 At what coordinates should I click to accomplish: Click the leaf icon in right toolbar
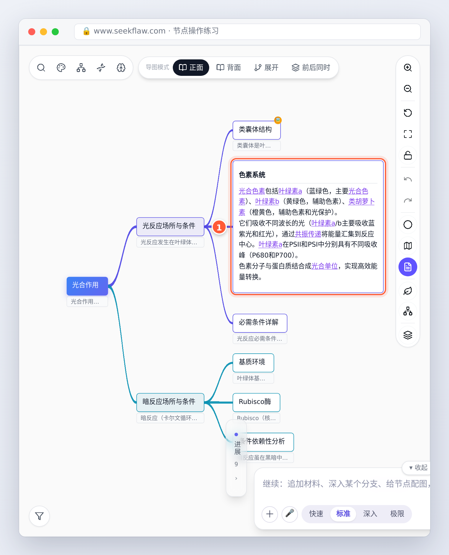[x=408, y=291]
